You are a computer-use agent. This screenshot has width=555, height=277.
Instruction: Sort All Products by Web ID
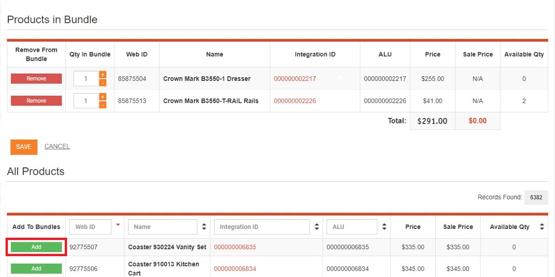pos(118,225)
